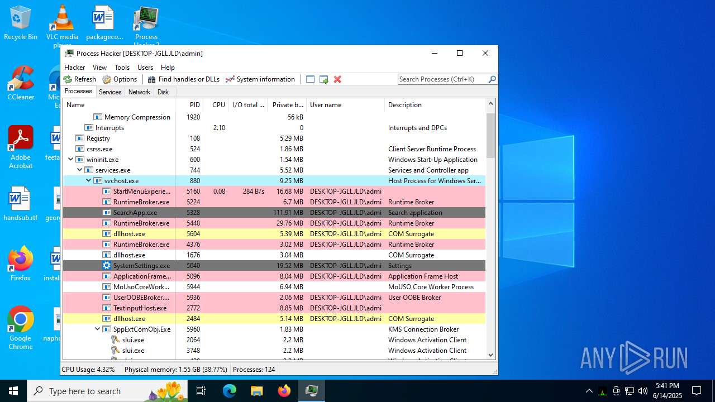Open VLC media player desktop icon
The width and height of the screenshot is (715, 402).
coord(62,25)
